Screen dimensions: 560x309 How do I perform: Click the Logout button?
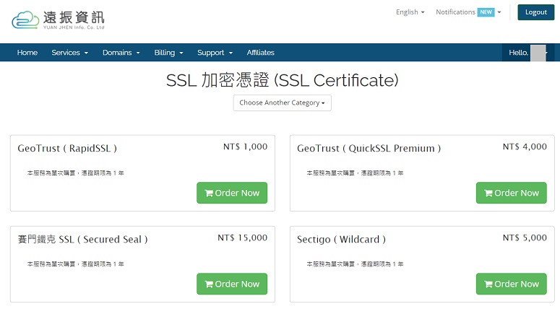(535, 12)
